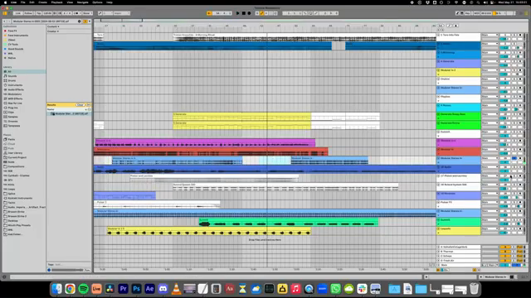The image size is (531, 298).
Task: Click the tempo field showing 120.00
Action: 47,13
